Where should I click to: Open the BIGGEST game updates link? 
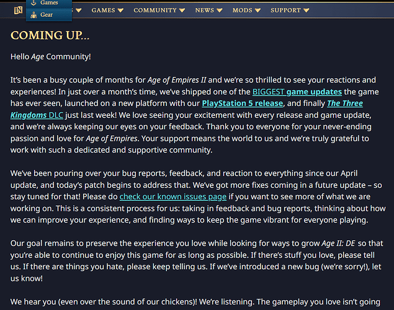[x=297, y=92]
